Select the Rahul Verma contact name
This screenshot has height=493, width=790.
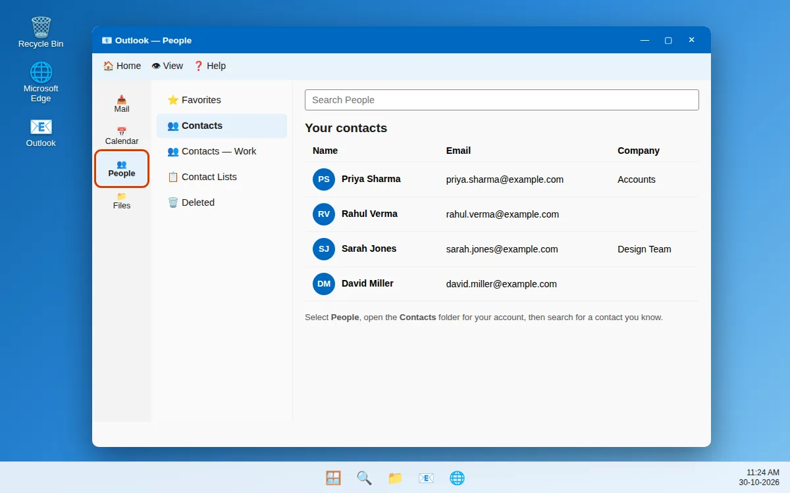click(369, 214)
